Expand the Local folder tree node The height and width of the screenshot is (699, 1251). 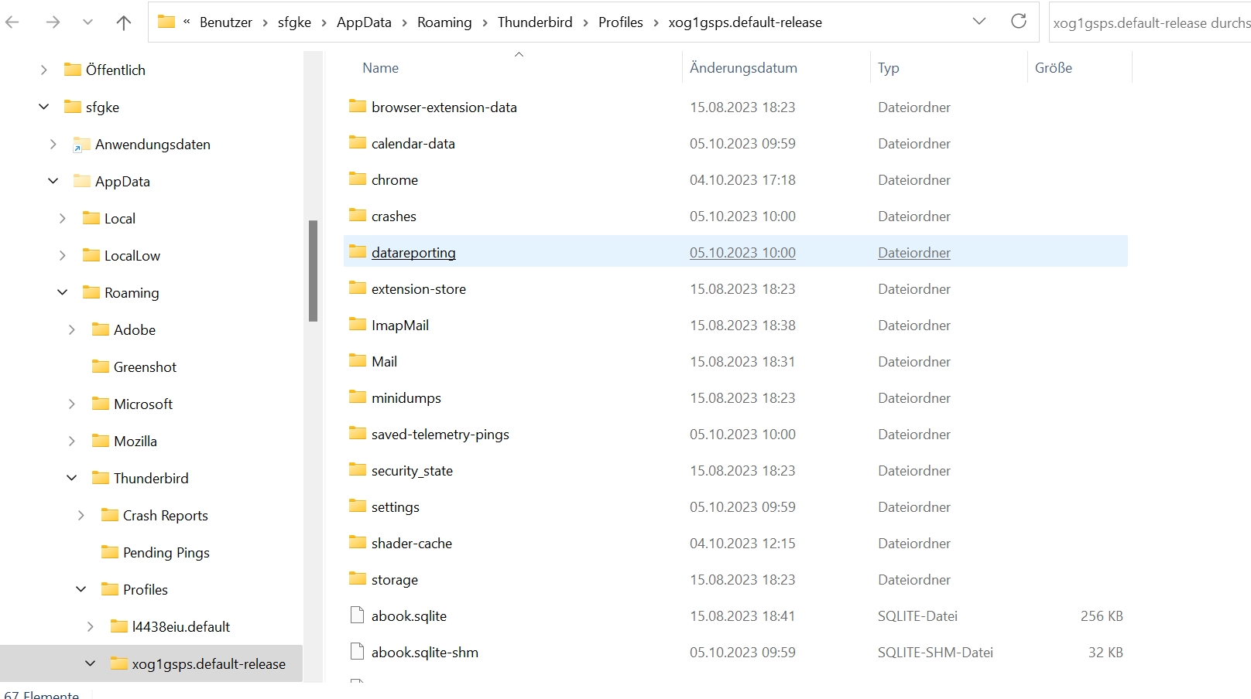[x=63, y=218]
